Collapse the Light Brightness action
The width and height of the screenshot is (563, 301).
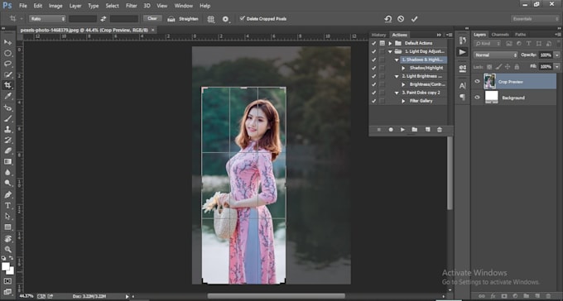[397, 76]
